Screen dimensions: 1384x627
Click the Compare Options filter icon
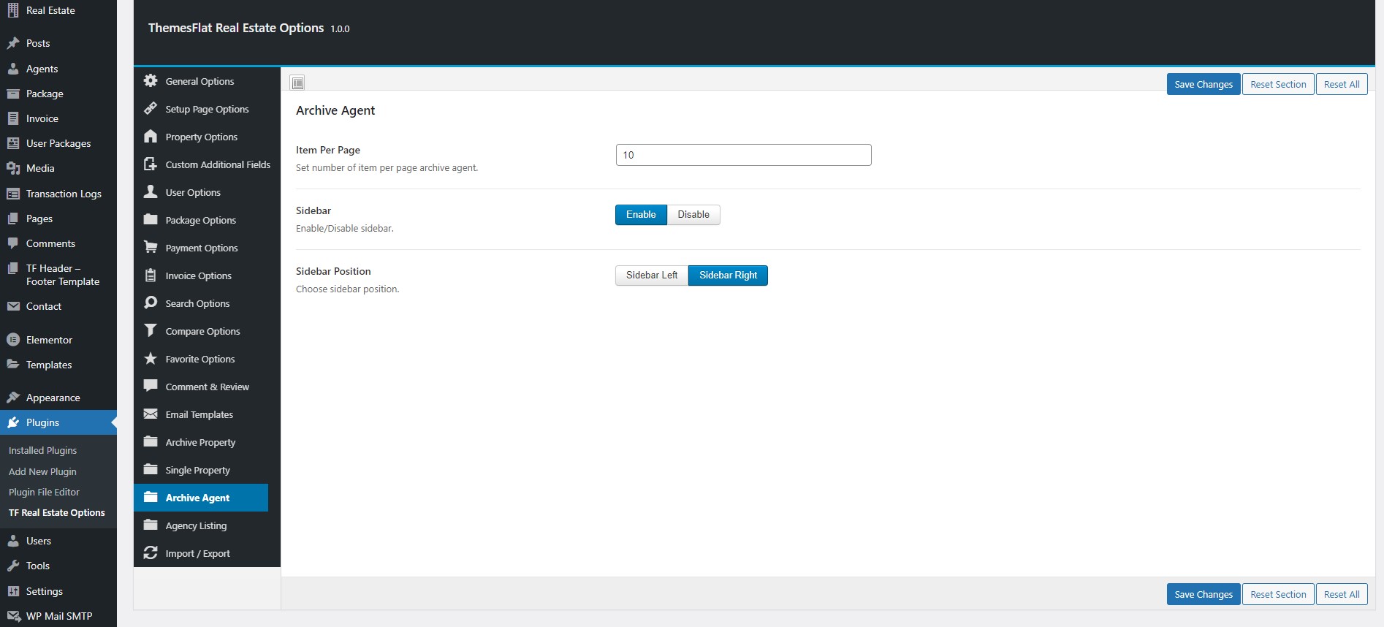pyautogui.click(x=151, y=331)
